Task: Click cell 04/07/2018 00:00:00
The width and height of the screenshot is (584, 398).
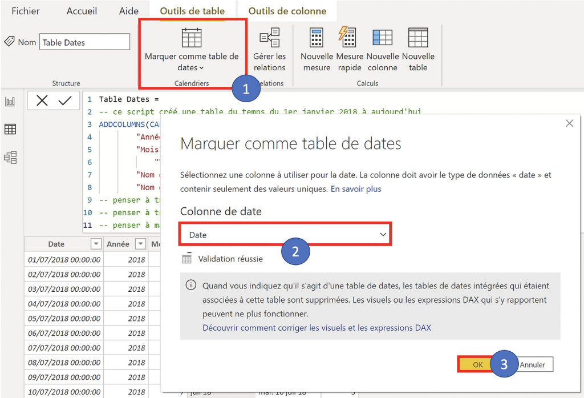Action: coord(64,304)
